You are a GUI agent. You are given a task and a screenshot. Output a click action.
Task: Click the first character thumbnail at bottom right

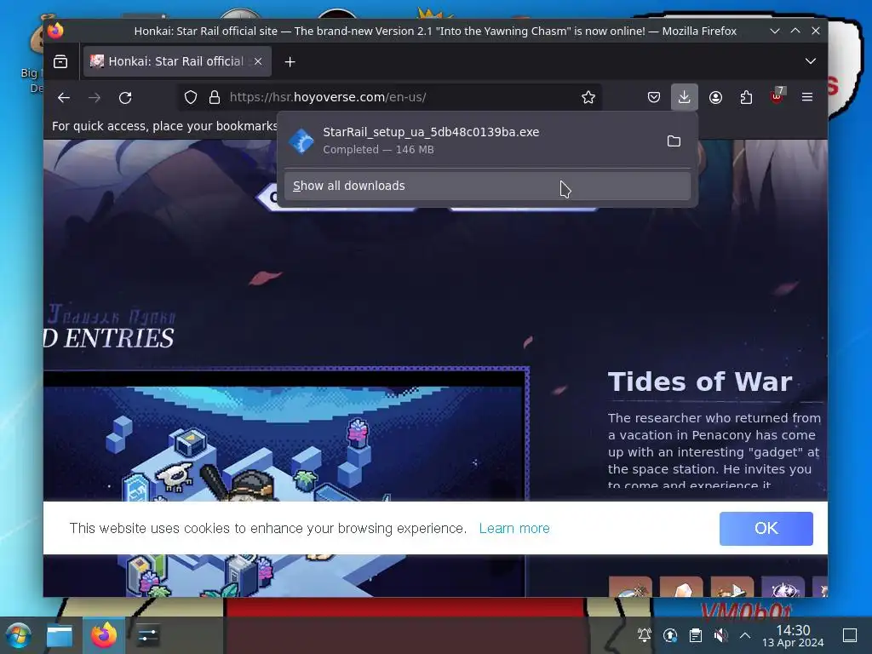(x=630, y=586)
